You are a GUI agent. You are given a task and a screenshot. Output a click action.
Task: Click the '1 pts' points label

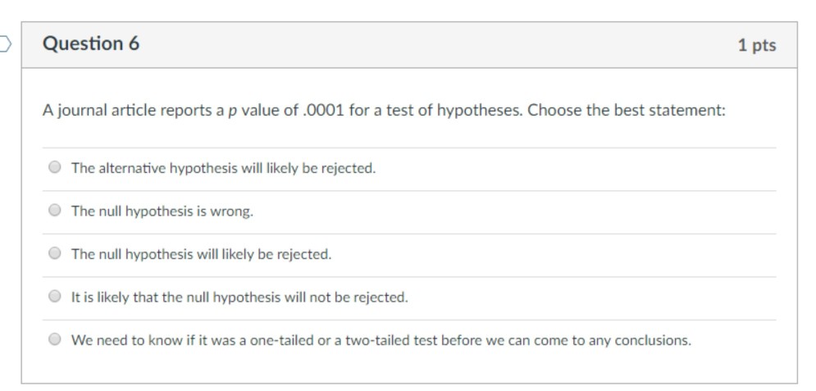pos(755,45)
